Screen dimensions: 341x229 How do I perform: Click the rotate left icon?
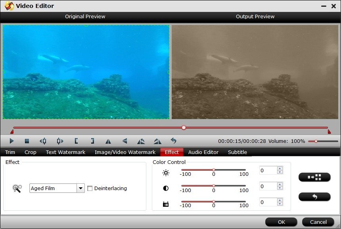tap(141, 141)
